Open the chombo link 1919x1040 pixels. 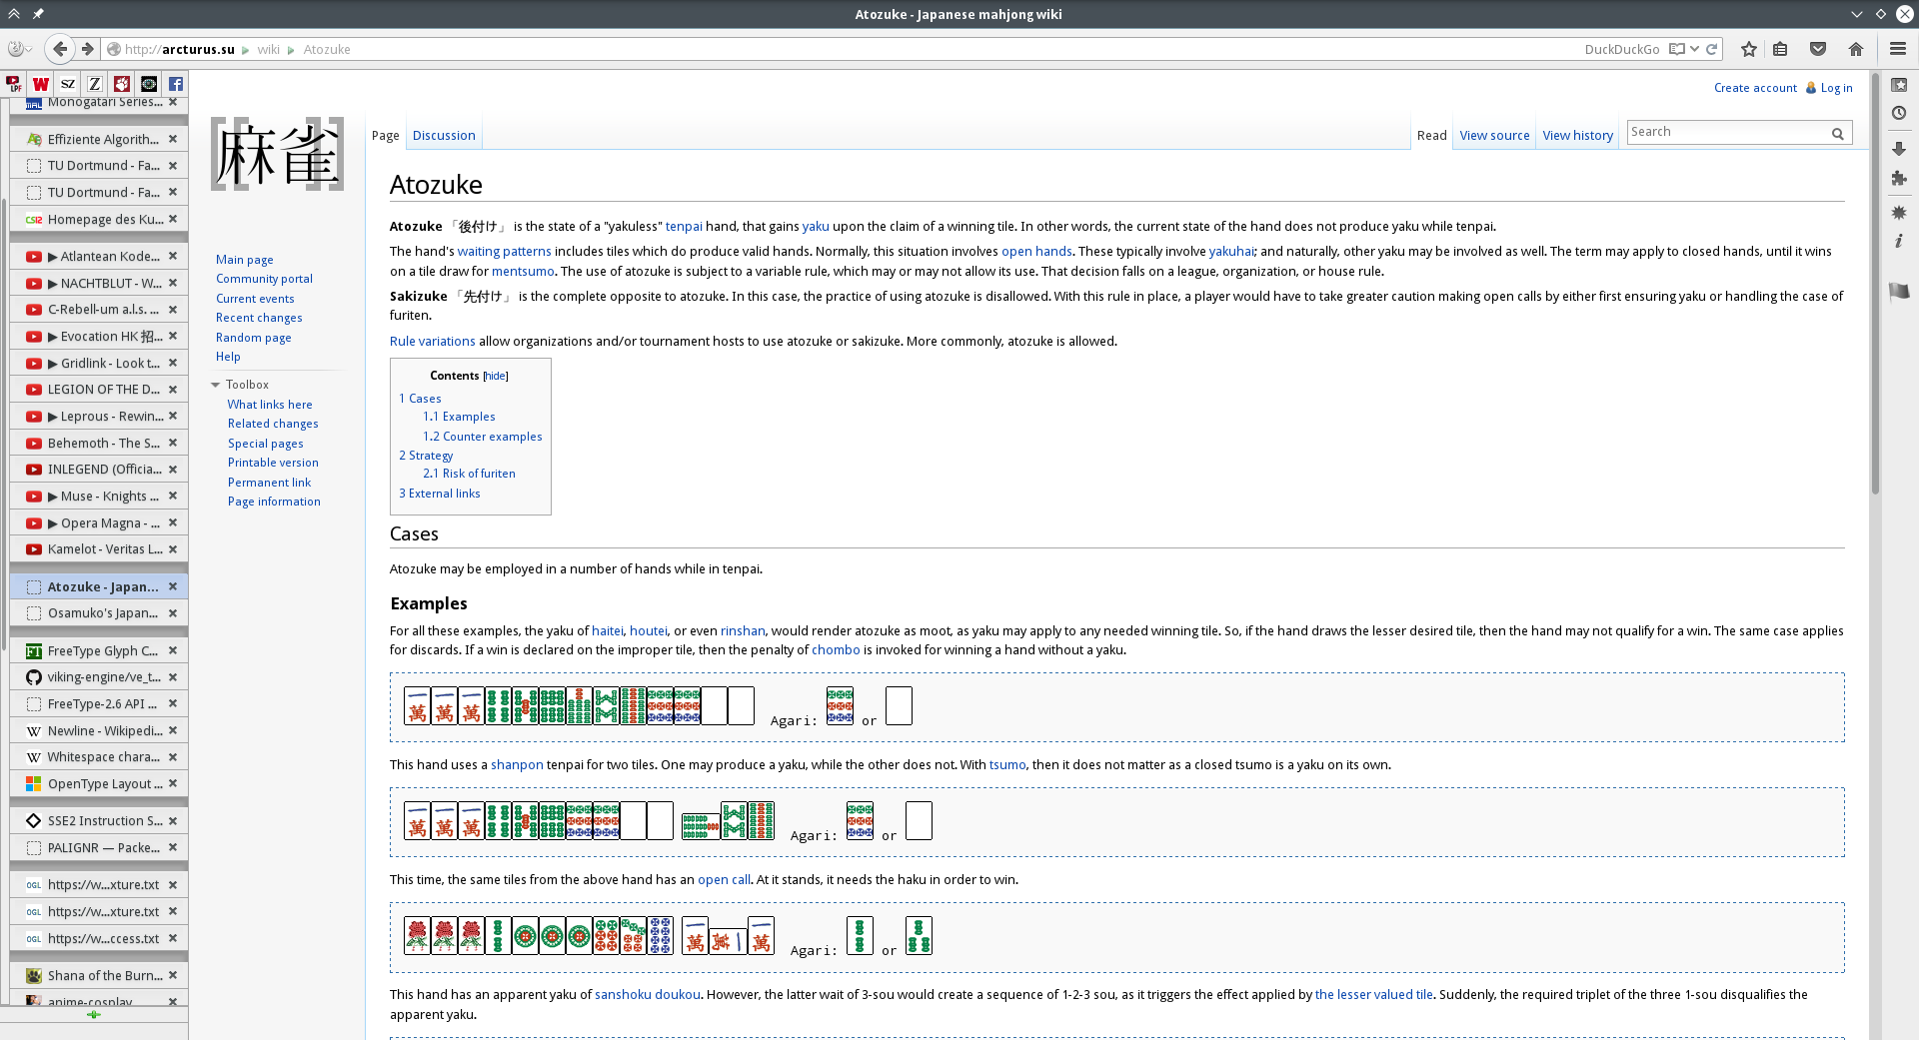click(x=836, y=650)
